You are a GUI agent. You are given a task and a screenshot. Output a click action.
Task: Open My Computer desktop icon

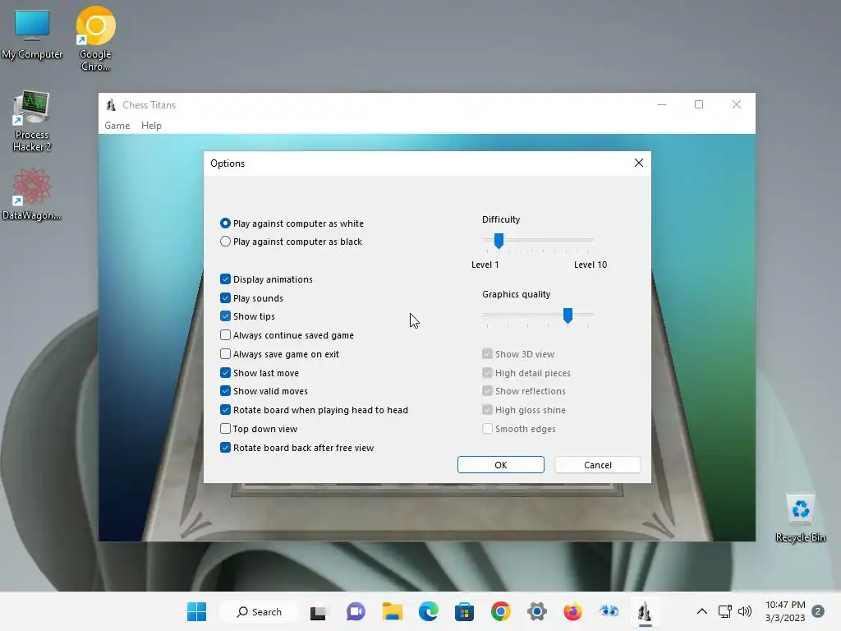[x=32, y=33]
